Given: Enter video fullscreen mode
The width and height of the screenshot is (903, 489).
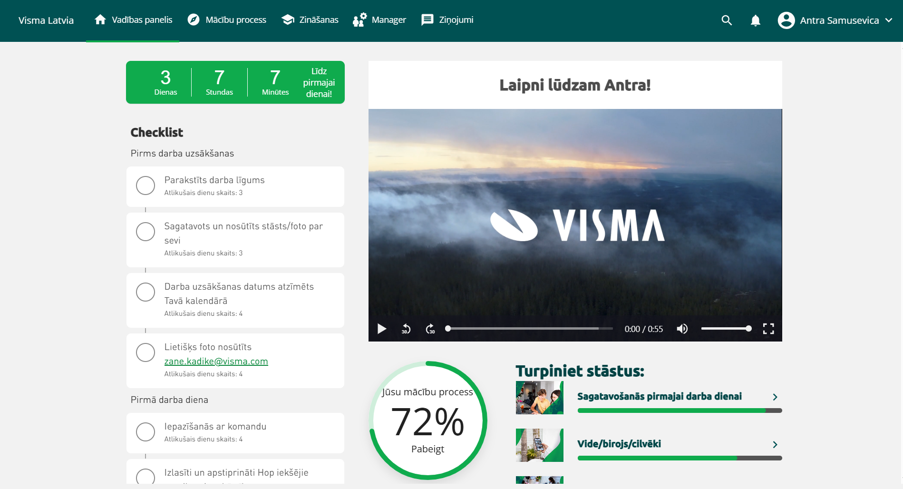Looking at the screenshot, I should coord(768,329).
